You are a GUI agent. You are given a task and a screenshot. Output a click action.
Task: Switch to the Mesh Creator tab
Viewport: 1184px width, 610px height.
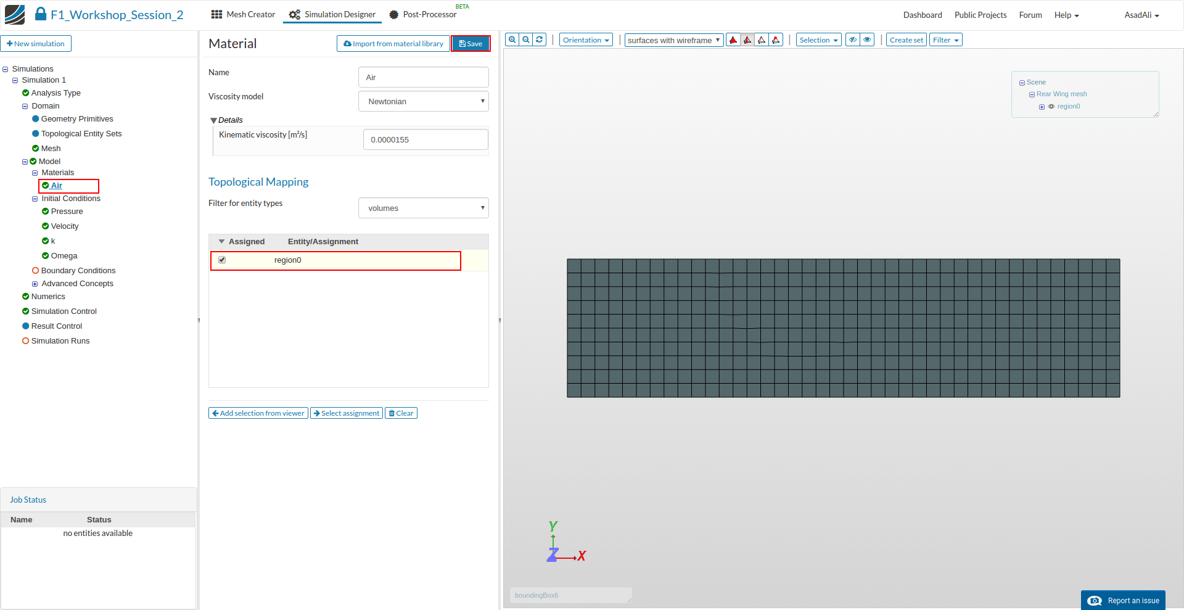tap(243, 15)
